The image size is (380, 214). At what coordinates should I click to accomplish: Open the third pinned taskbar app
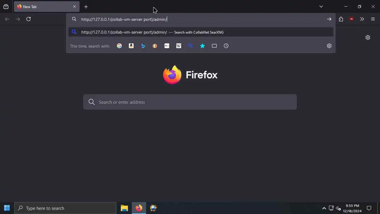pos(153,208)
